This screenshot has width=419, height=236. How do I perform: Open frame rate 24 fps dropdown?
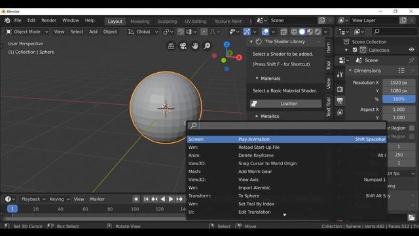401,174
